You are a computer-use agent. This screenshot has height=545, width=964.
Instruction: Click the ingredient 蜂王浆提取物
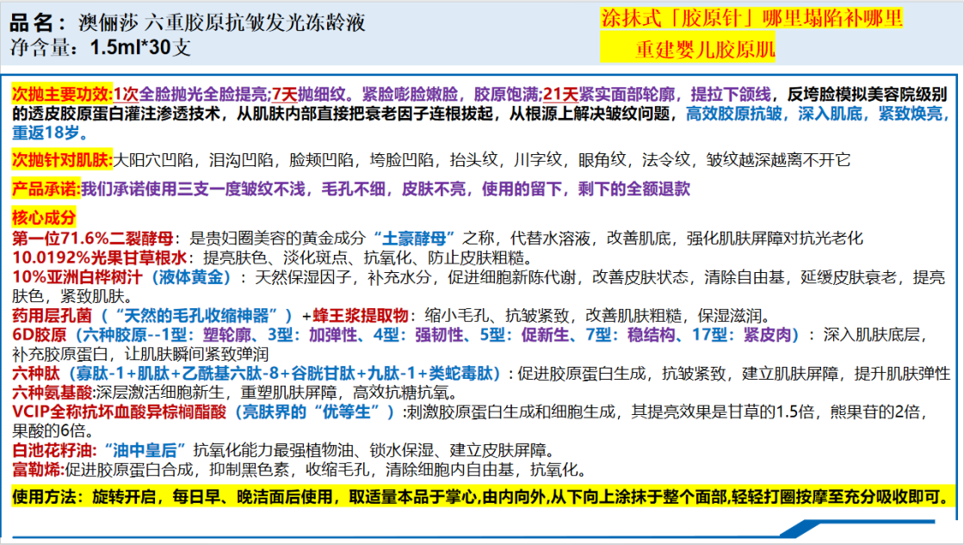point(361,316)
